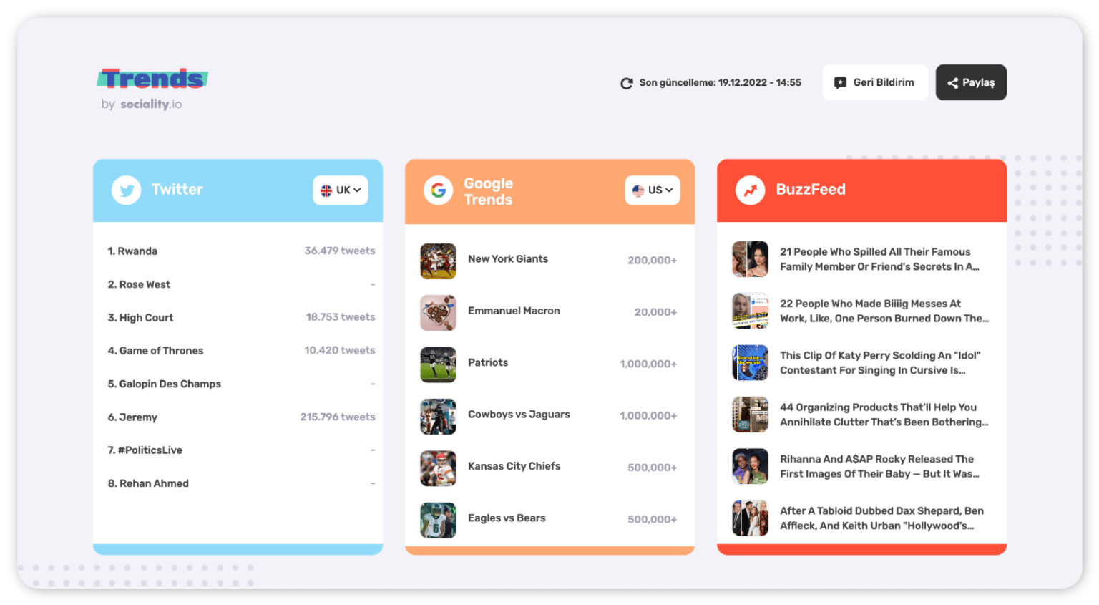Click the Twitter bird icon

(127, 190)
